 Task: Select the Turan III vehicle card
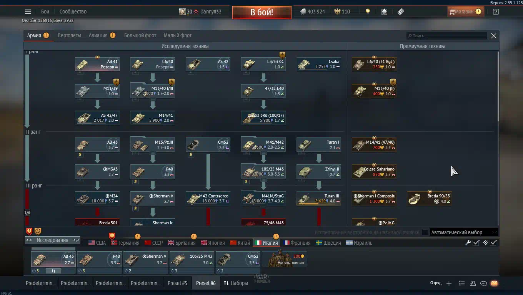319,199
